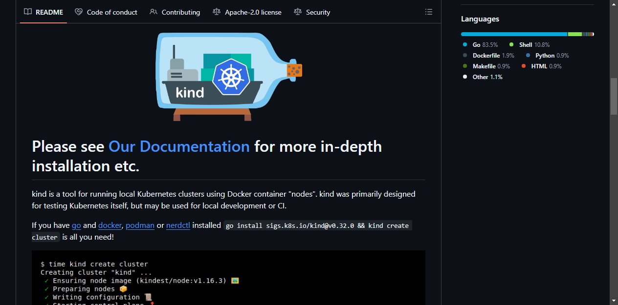Click the Dockerfile 1.9% language link
Screen dimensions: 618x305
pyautogui.click(x=488, y=56)
